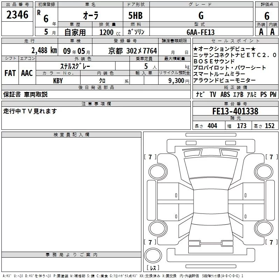
Task: Click inside the empty 検査員記入欄 inspector notes box
Action: (x=71, y=192)
